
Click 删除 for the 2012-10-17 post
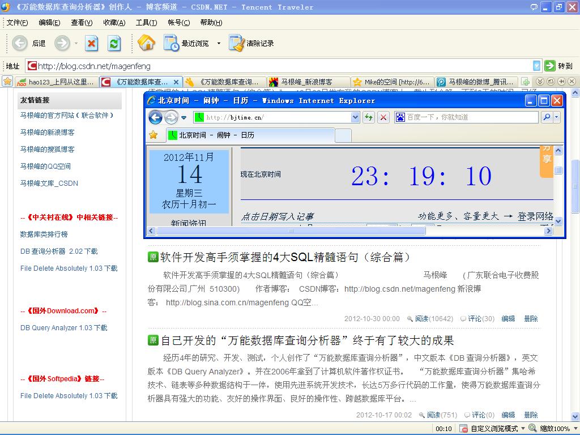point(531,415)
